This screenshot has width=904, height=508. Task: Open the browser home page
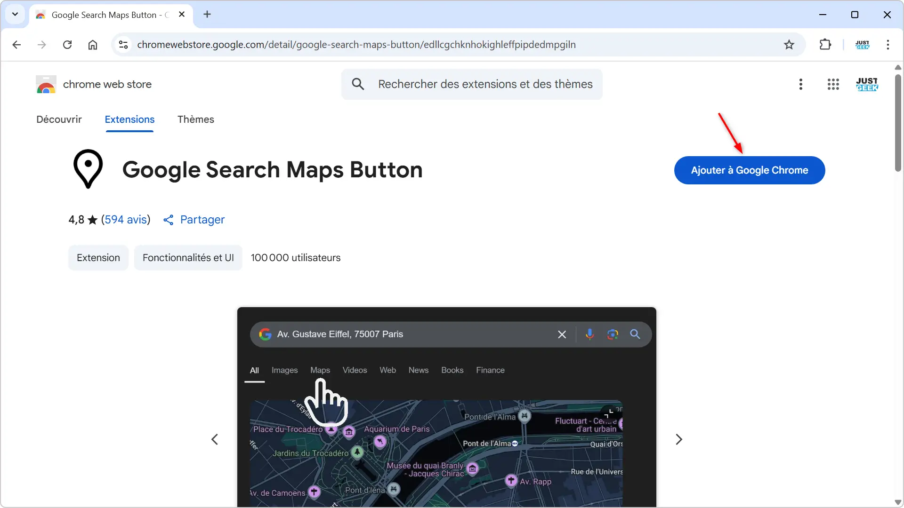[x=93, y=45]
